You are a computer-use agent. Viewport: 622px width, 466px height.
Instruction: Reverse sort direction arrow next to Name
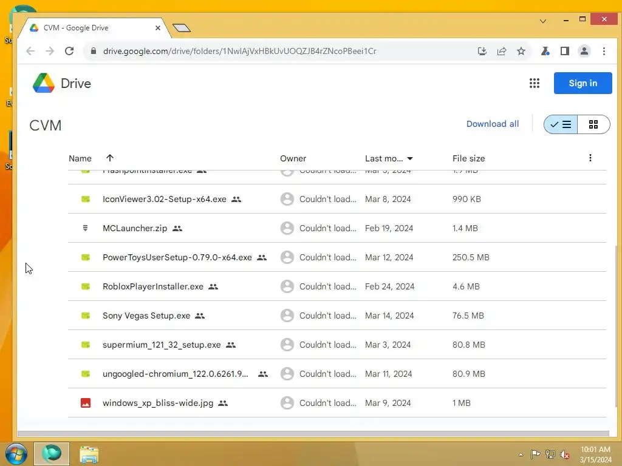[110, 158]
